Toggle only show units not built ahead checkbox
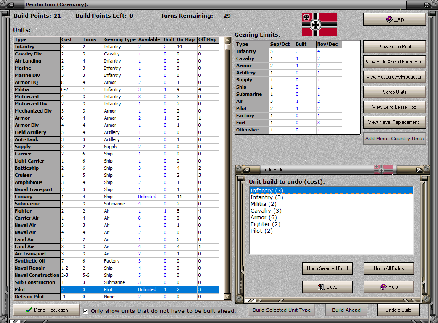Screen dimensions: 438x323 coord(86,311)
